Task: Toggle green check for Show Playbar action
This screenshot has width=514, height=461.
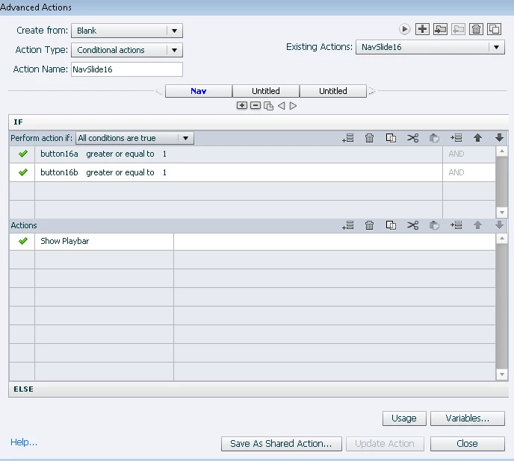Action: coord(23,241)
